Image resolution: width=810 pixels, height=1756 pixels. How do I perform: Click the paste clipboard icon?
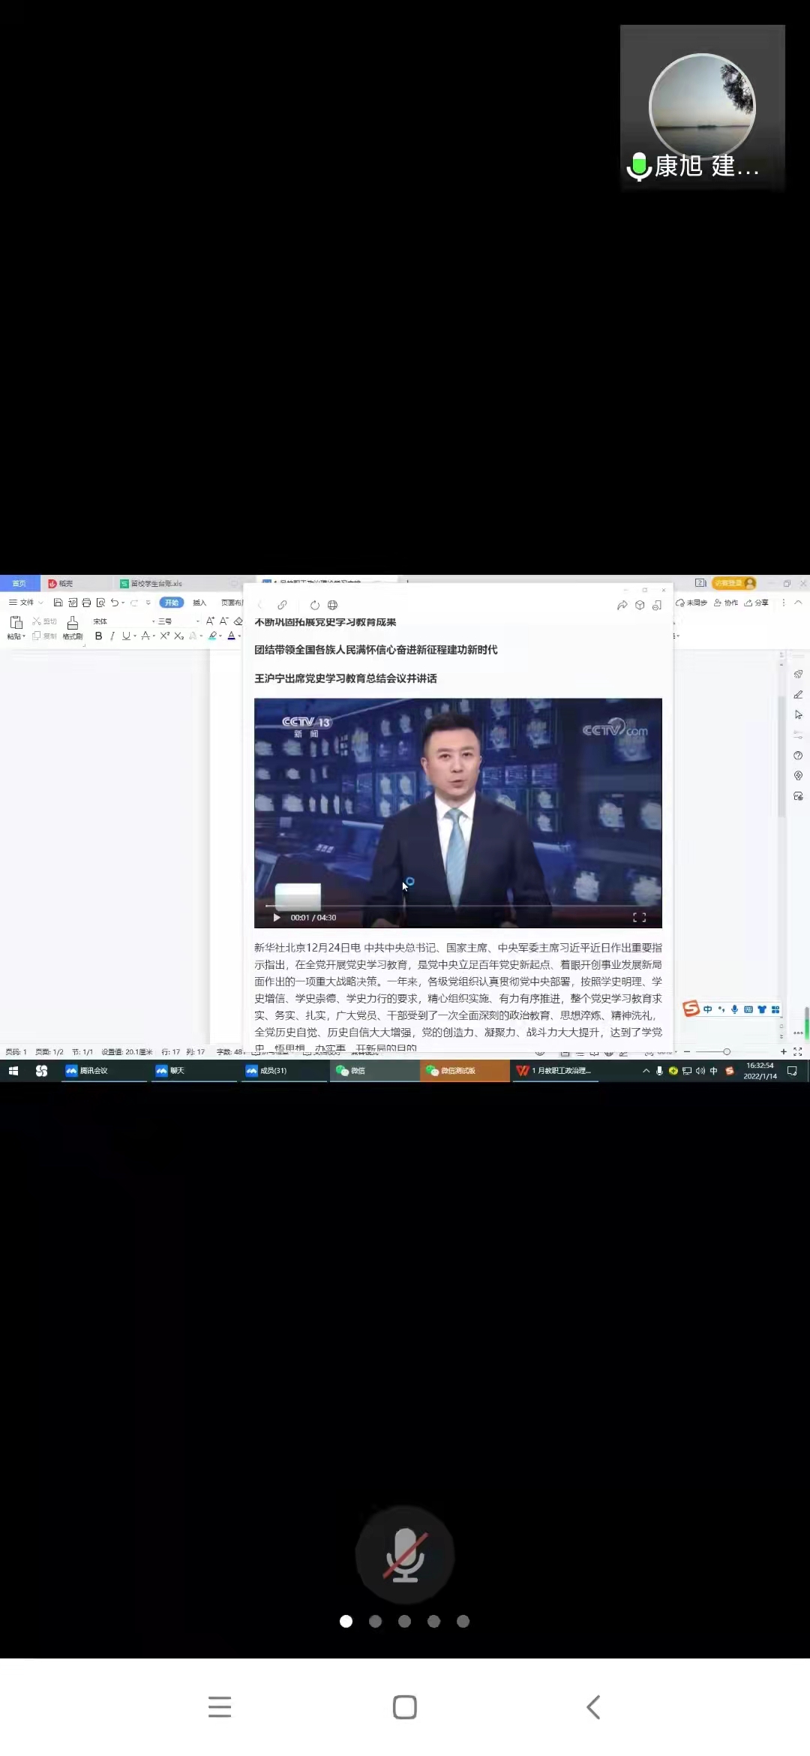16,622
